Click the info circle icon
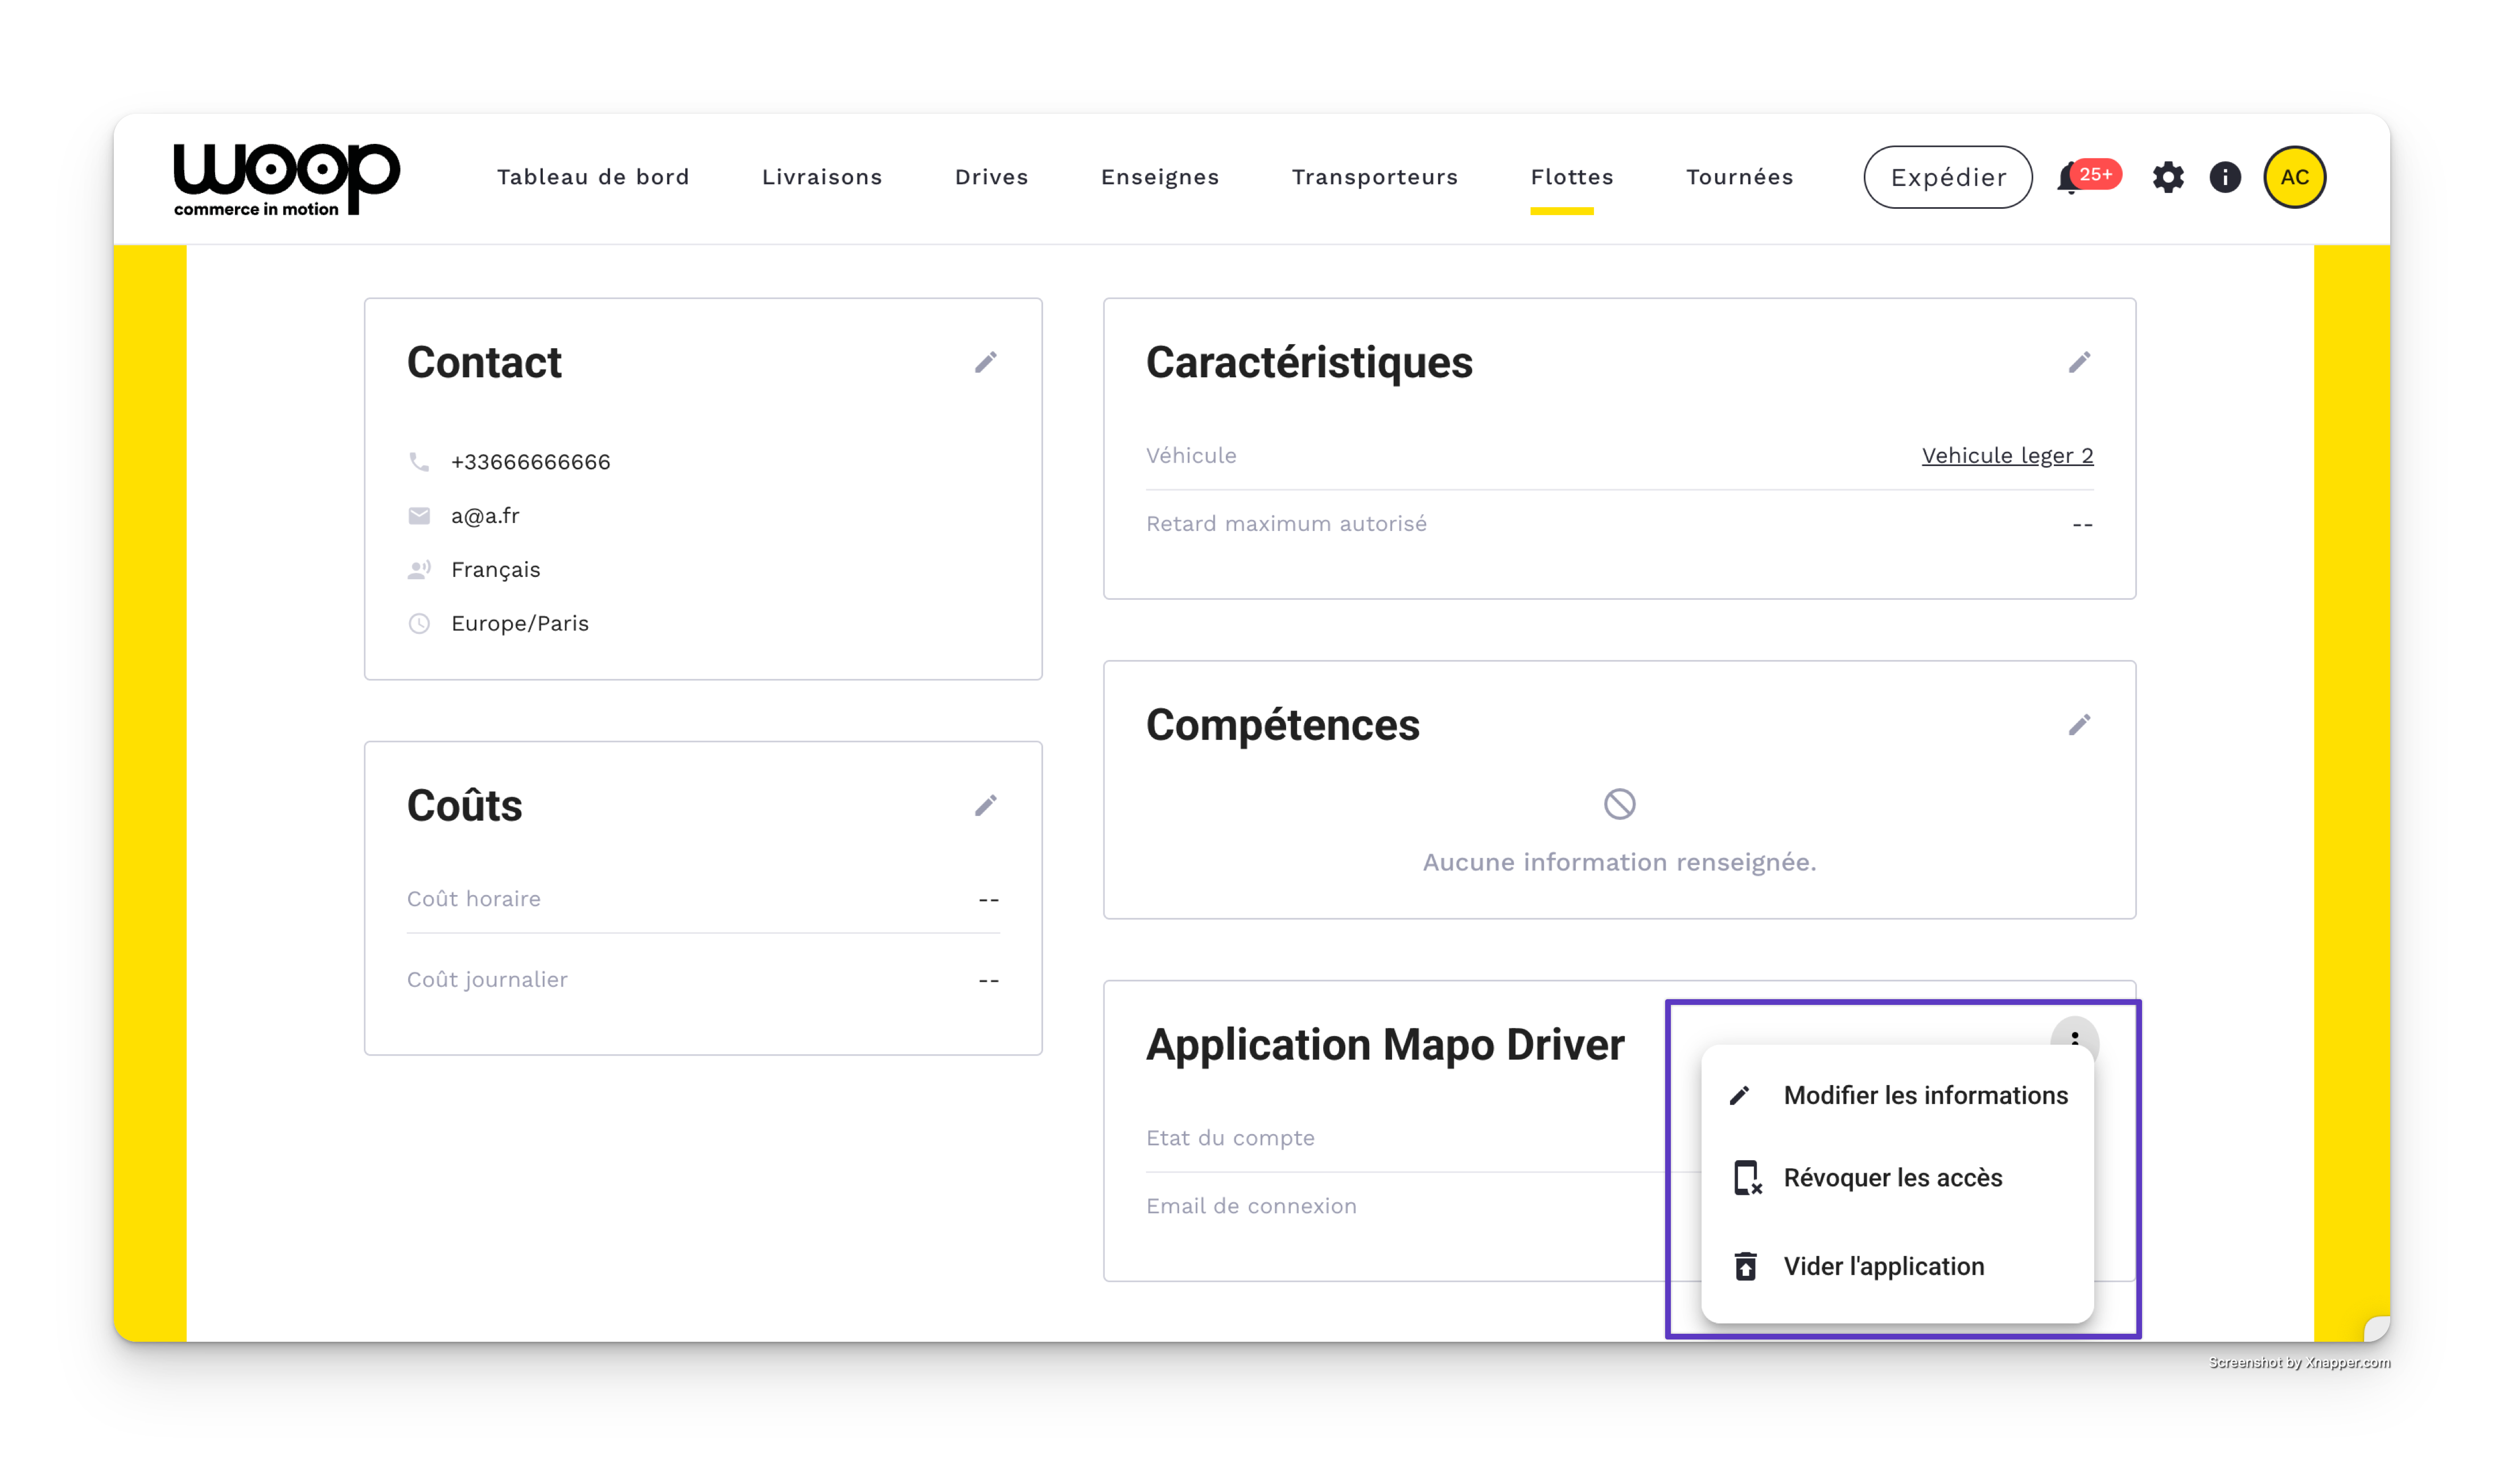Viewport: 2504px width, 1484px height. [2224, 178]
